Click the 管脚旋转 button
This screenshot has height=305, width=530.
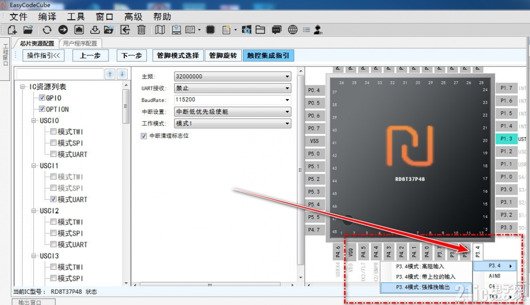pyautogui.click(x=223, y=55)
